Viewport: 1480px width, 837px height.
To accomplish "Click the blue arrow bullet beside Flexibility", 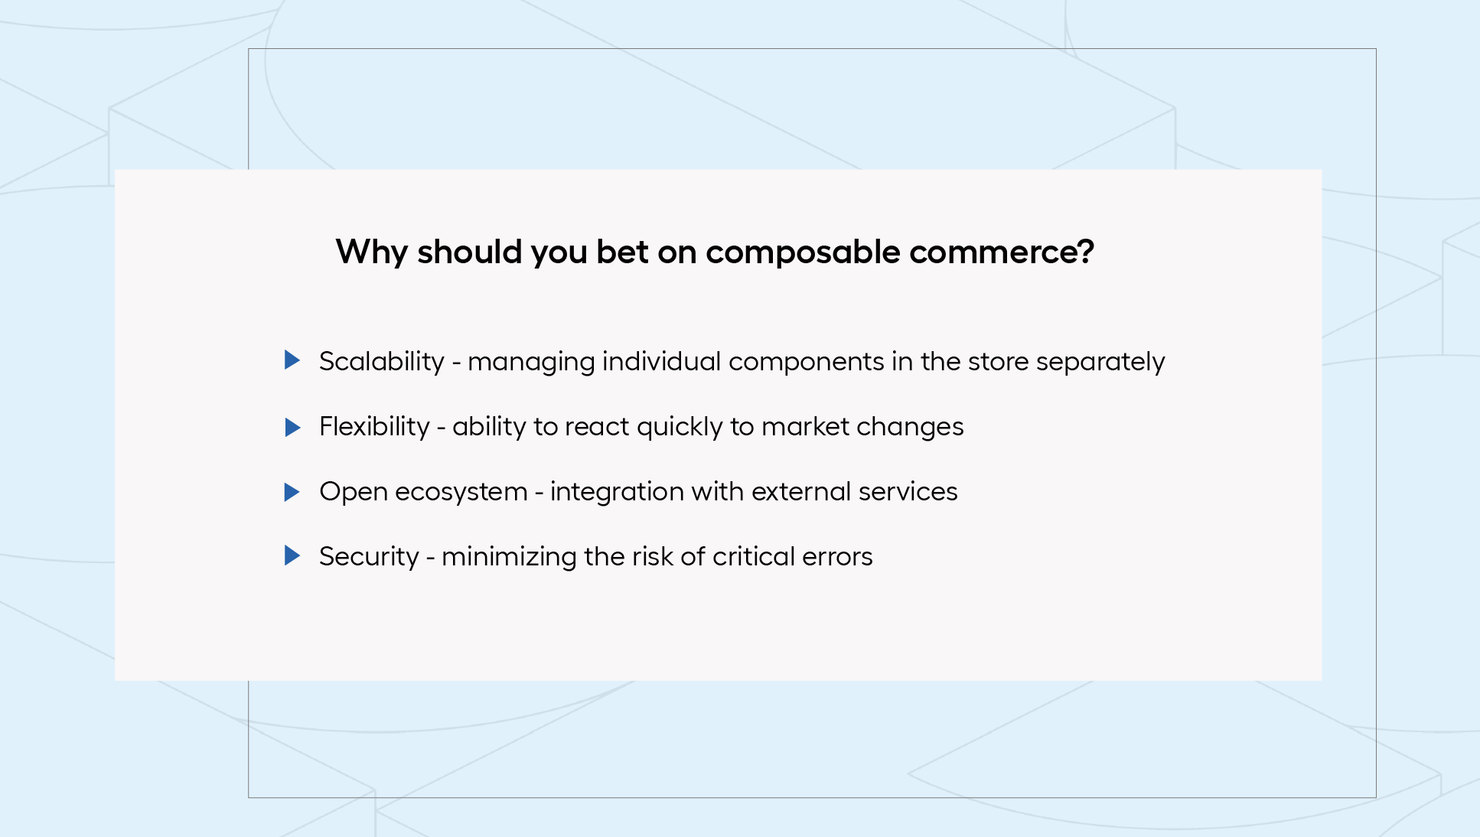I will [x=292, y=427].
